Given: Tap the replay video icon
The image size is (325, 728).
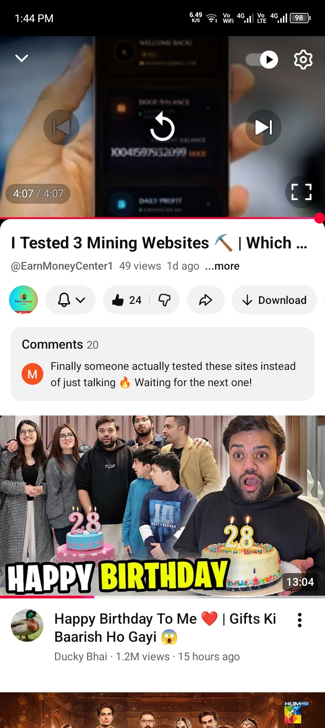Looking at the screenshot, I should (162, 127).
